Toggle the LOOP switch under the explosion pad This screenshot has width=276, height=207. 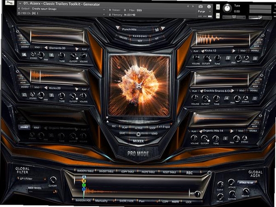pos(152,128)
